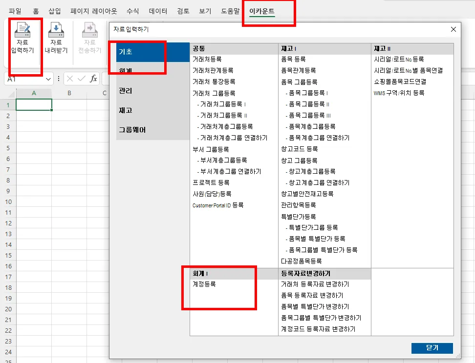Open the 계정등록 link under 회계 I

tap(204, 284)
